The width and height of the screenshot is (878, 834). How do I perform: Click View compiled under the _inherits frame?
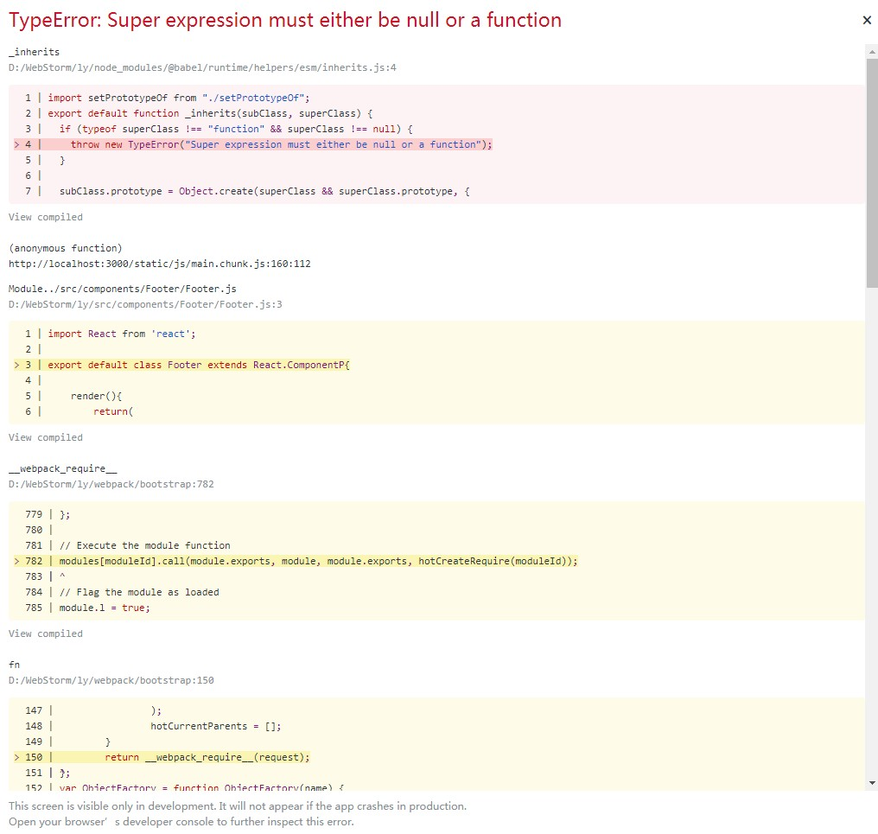[x=45, y=217]
